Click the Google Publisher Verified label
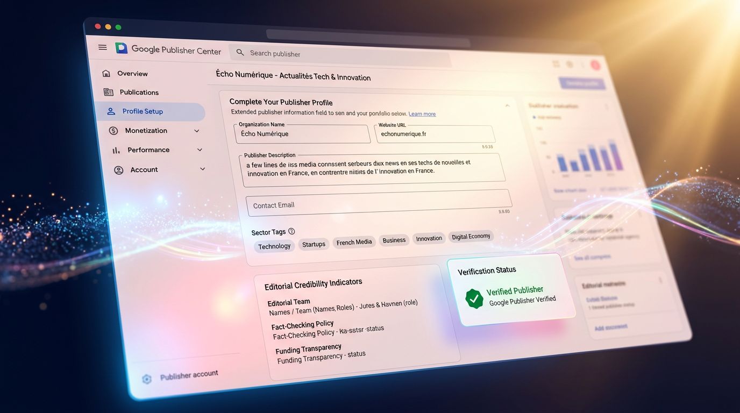This screenshot has width=740, height=413. point(522,301)
